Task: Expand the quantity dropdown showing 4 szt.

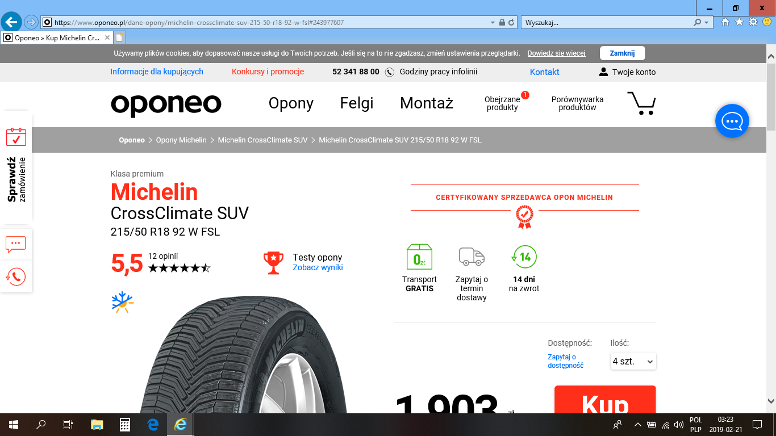Action: (x=633, y=361)
